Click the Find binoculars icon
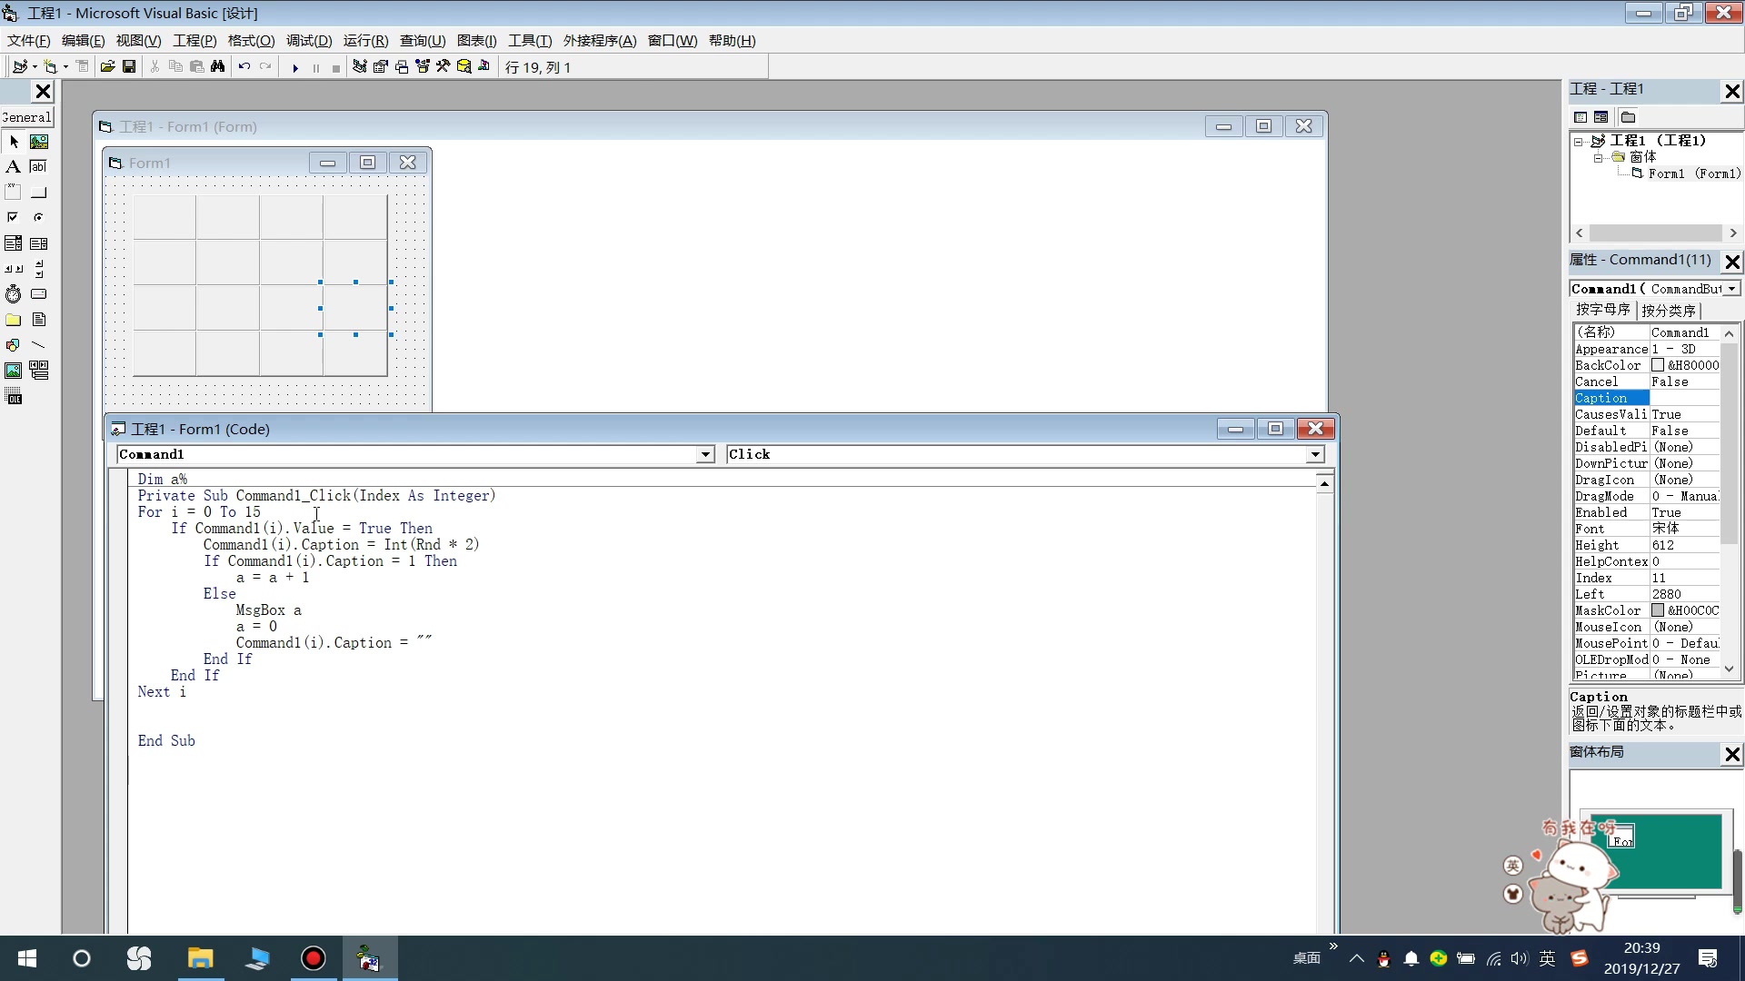The image size is (1745, 981). (x=217, y=67)
